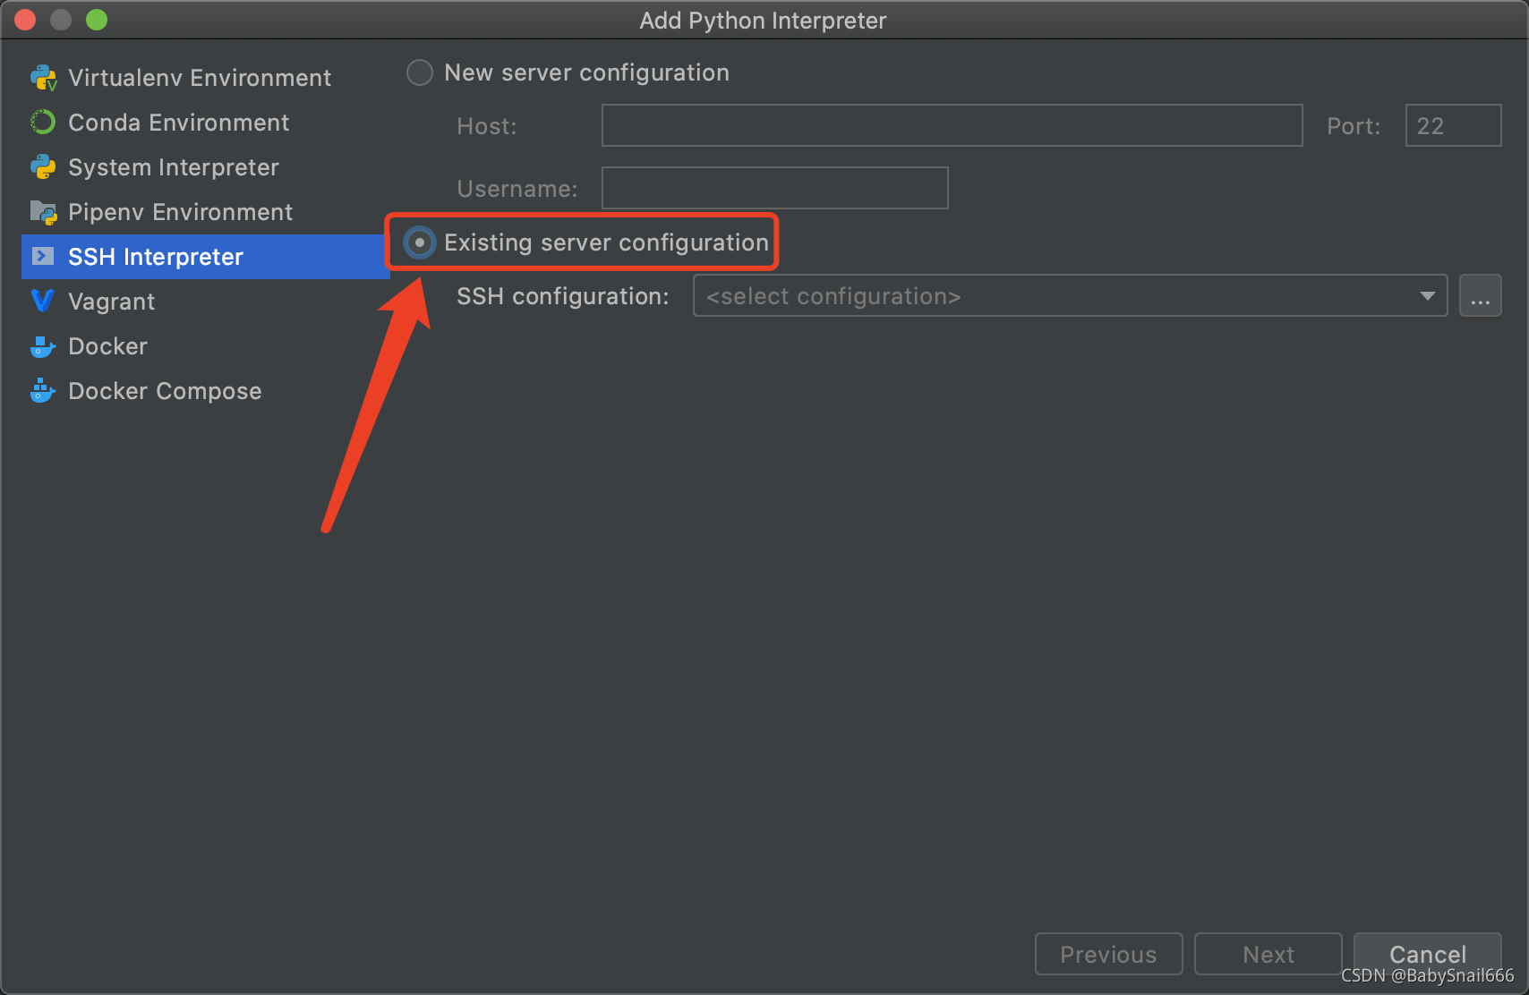Click the Next button
Viewport: 1529px width, 995px height.
click(1268, 954)
